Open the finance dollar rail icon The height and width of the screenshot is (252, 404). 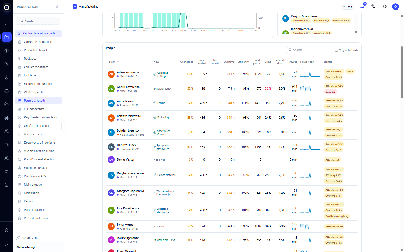tap(7, 51)
